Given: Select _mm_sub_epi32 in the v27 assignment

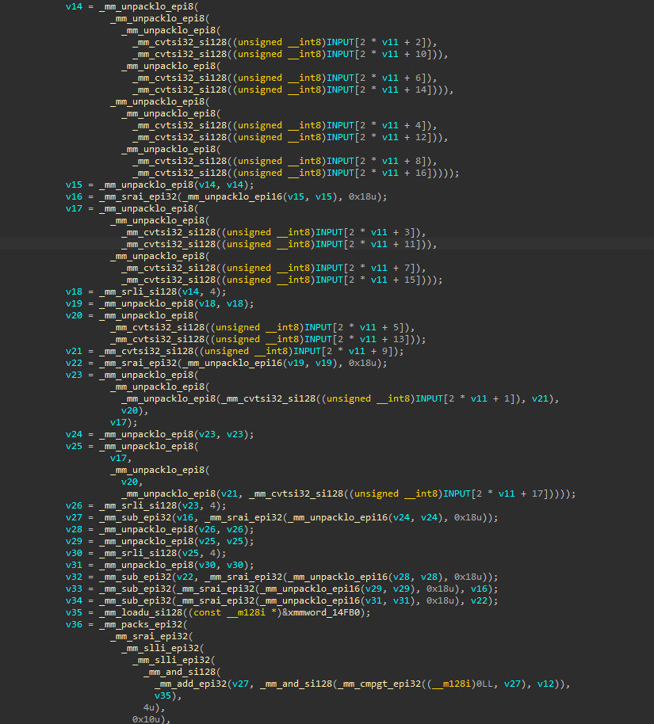Looking at the screenshot, I should coord(136,517).
